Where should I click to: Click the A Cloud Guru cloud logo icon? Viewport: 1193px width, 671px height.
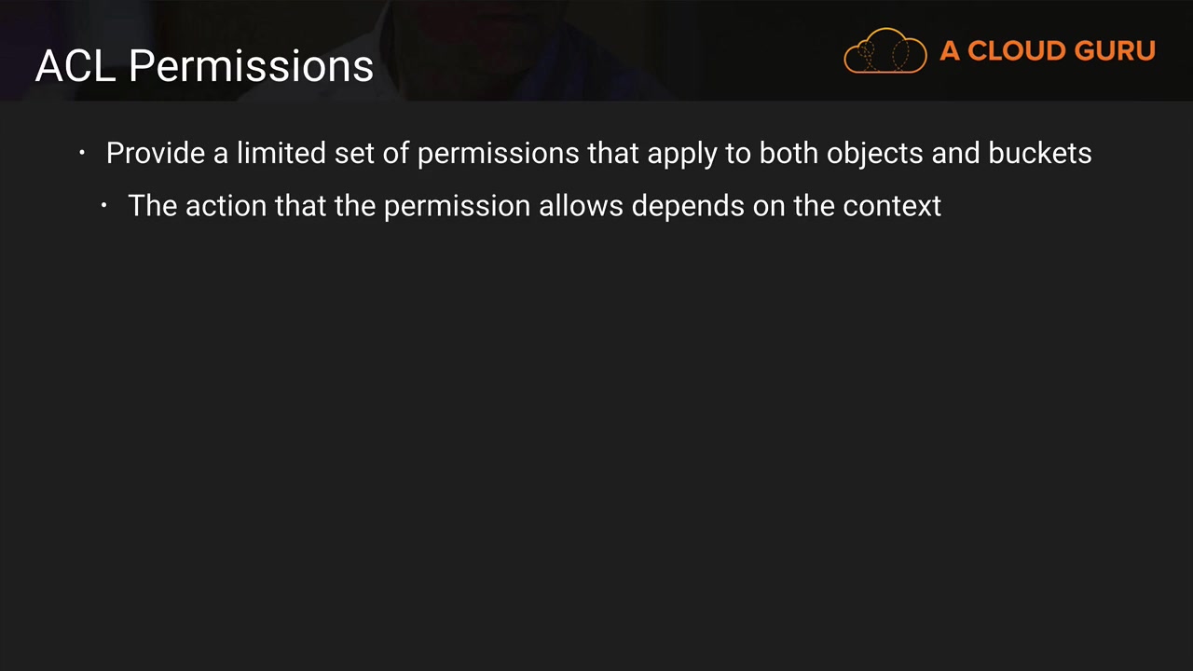pos(884,50)
